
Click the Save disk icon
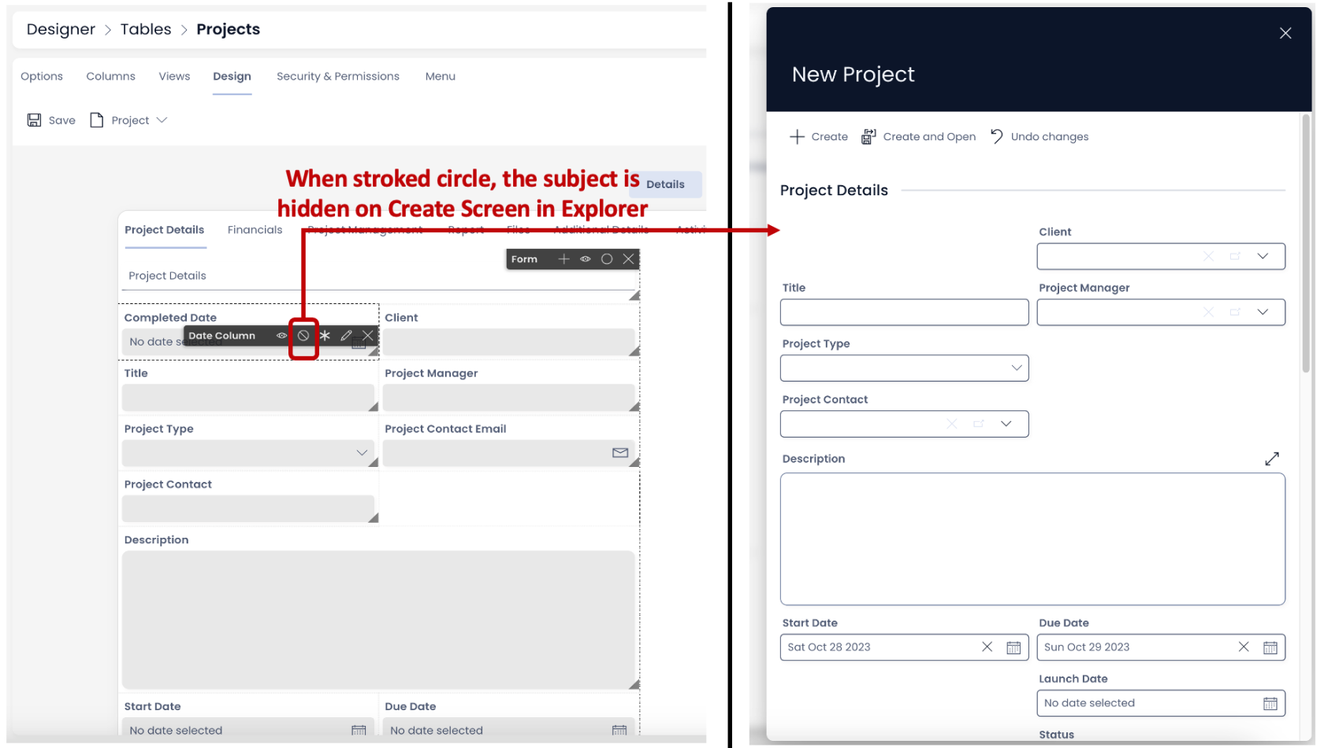click(34, 120)
